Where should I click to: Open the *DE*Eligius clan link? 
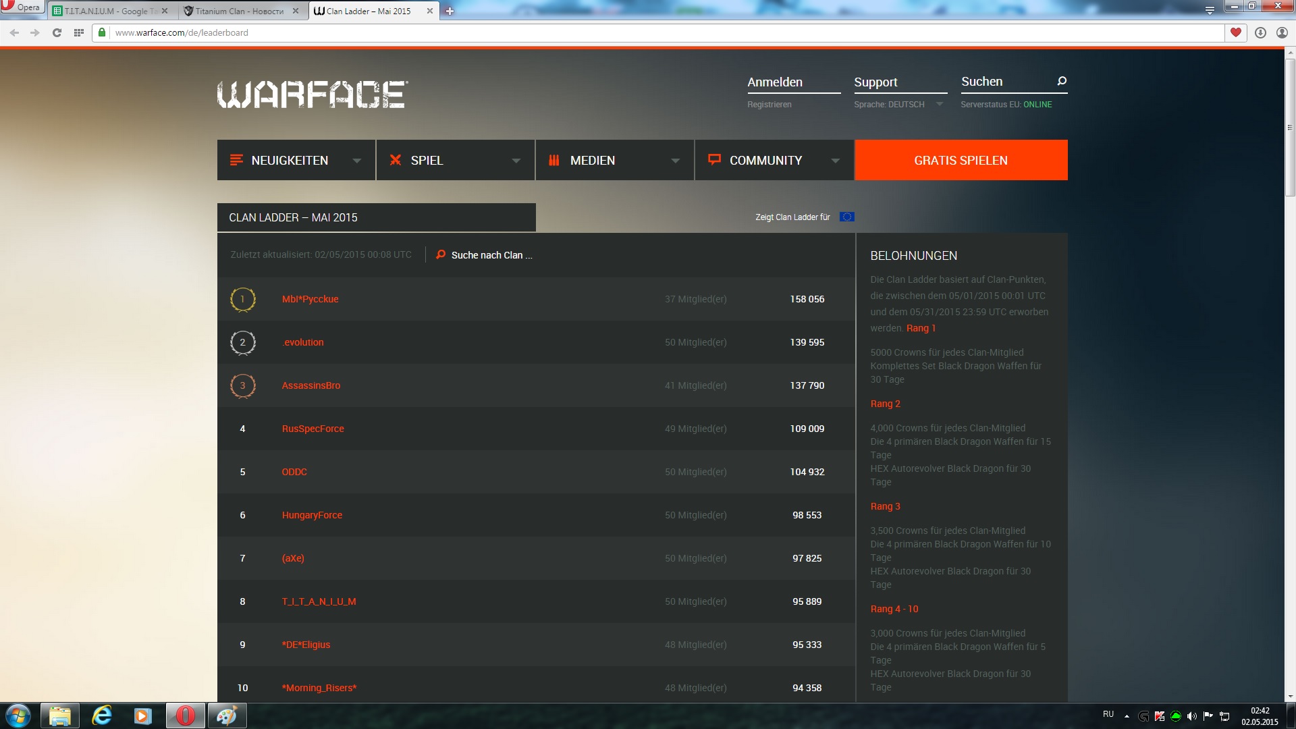[x=306, y=645]
